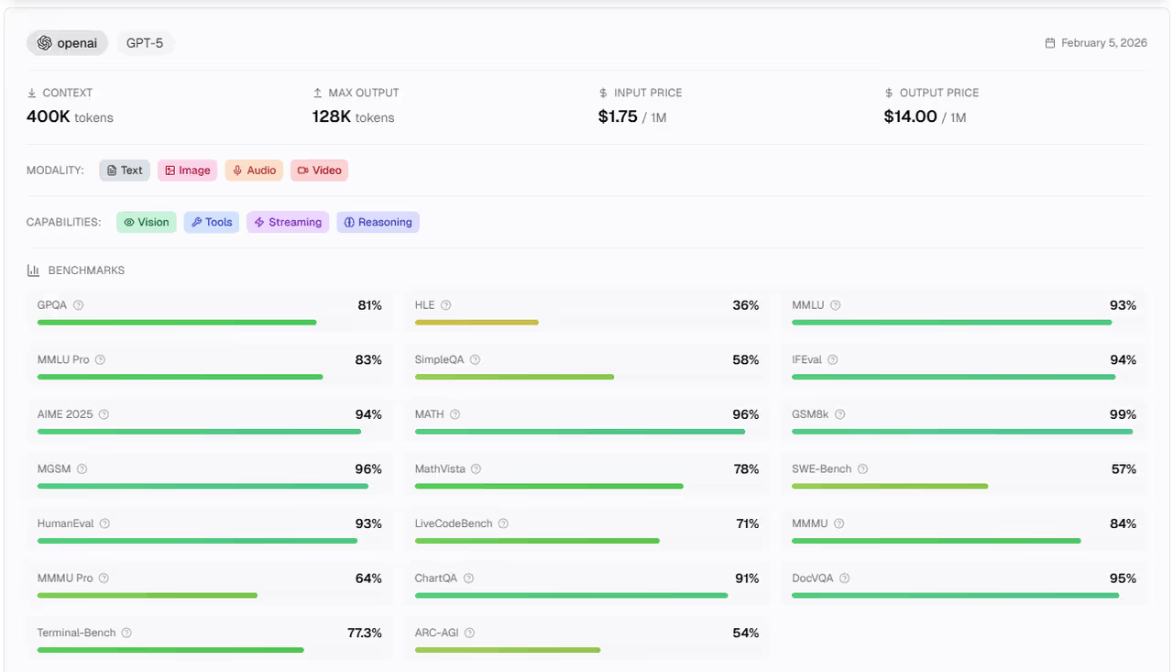This screenshot has width=1173, height=672.
Task: Click the help icon next to GPQA
Action: tap(78, 305)
